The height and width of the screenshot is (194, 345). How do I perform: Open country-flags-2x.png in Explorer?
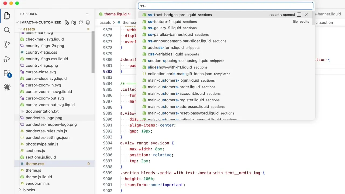click(x=45, y=46)
